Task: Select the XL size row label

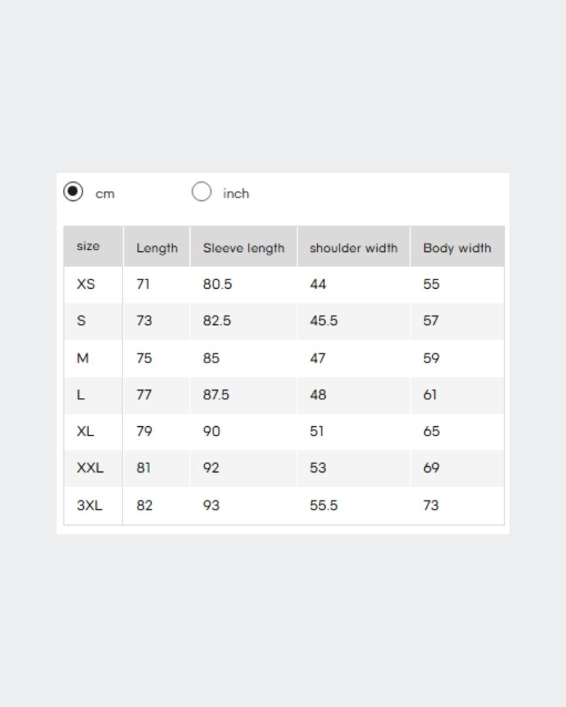Action: (x=85, y=431)
